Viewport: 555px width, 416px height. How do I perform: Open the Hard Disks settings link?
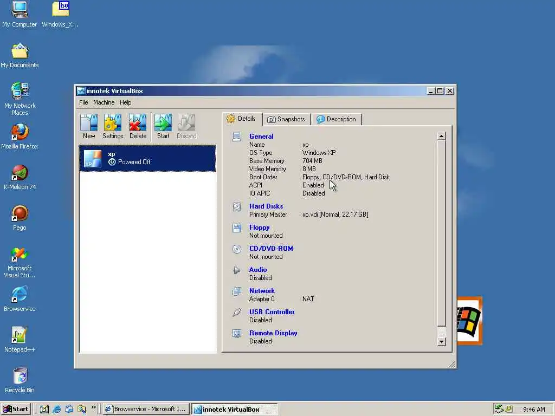[266, 206]
